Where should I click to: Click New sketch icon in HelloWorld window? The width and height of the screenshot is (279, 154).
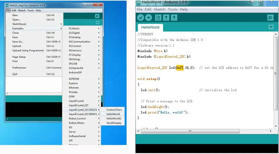point(158,18)
